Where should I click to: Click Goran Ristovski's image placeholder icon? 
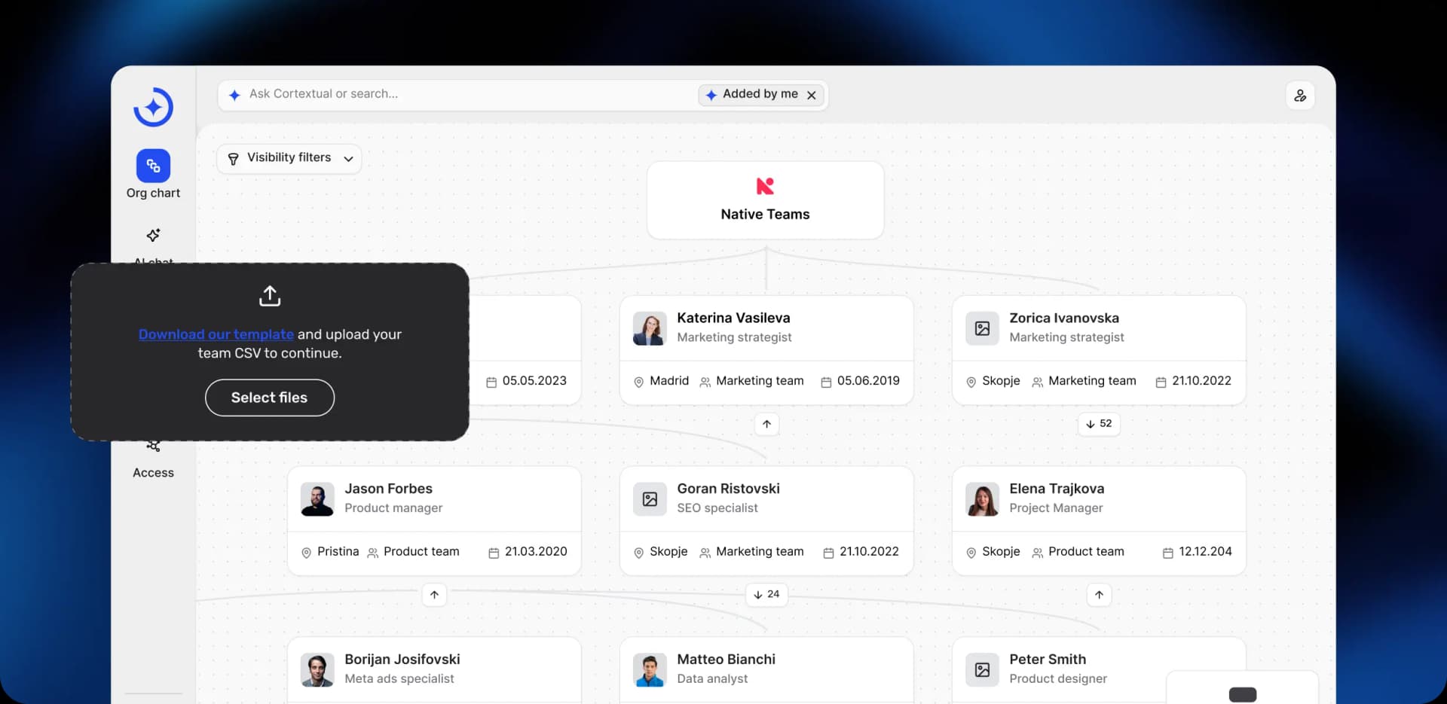(650, 499)
